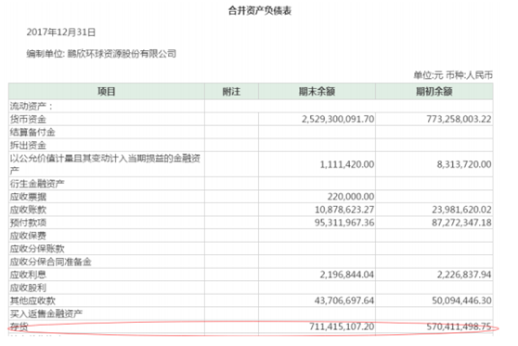Click the 结算备付金 row label

coord(32,132)
